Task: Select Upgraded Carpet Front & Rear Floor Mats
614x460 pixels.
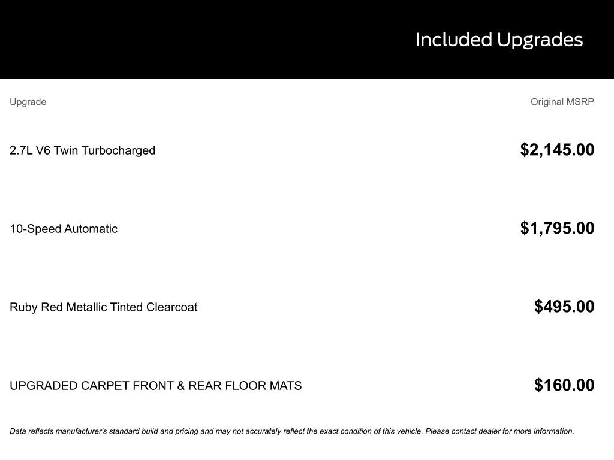Action: (x=155, y=386)
